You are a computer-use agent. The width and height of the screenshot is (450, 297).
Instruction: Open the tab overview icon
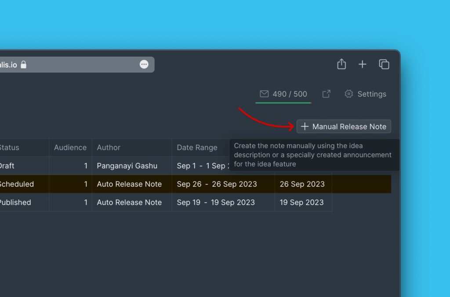tap(384, 64)
